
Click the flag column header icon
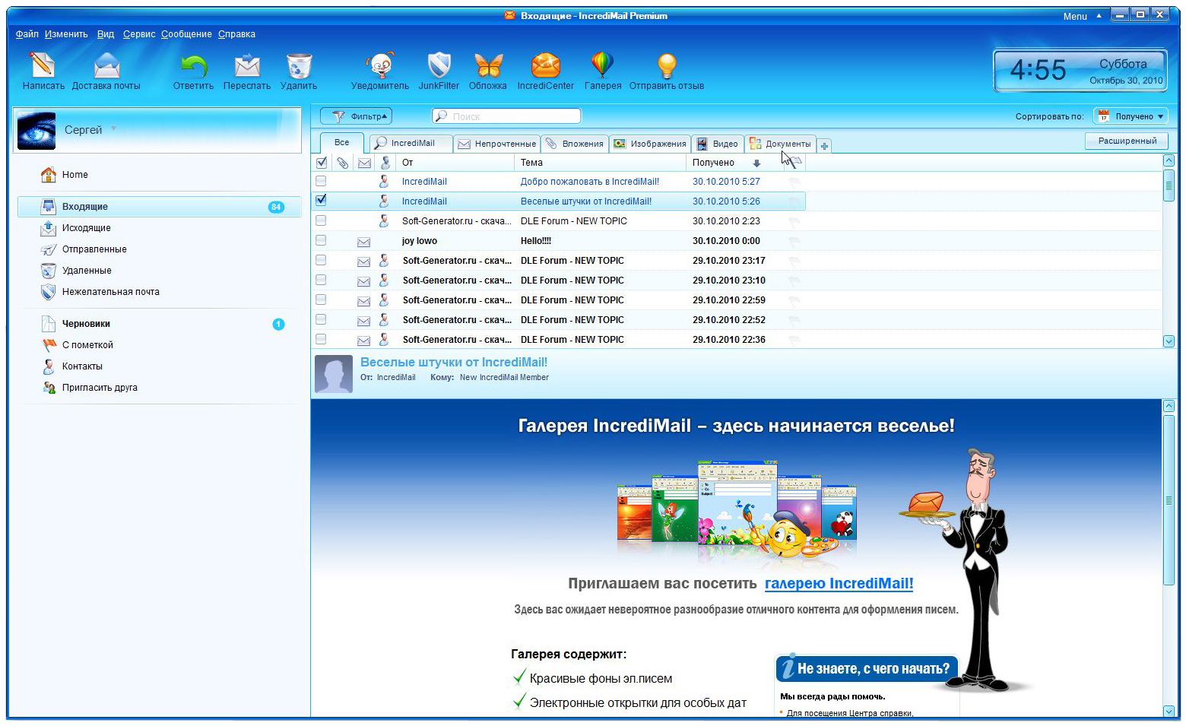pyautogui.click(x=794, y=162)
